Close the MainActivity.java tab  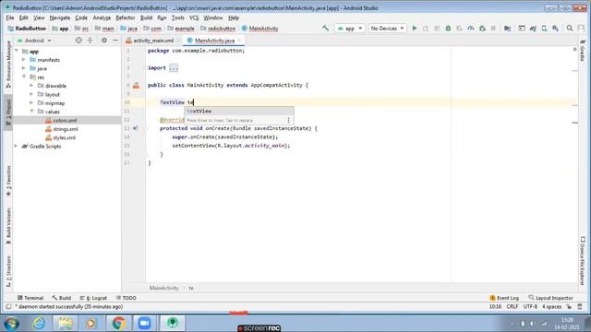[x=239, y=41]
